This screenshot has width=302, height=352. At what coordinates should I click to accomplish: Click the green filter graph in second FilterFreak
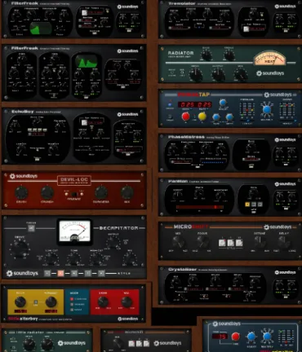tap(87, 61)
